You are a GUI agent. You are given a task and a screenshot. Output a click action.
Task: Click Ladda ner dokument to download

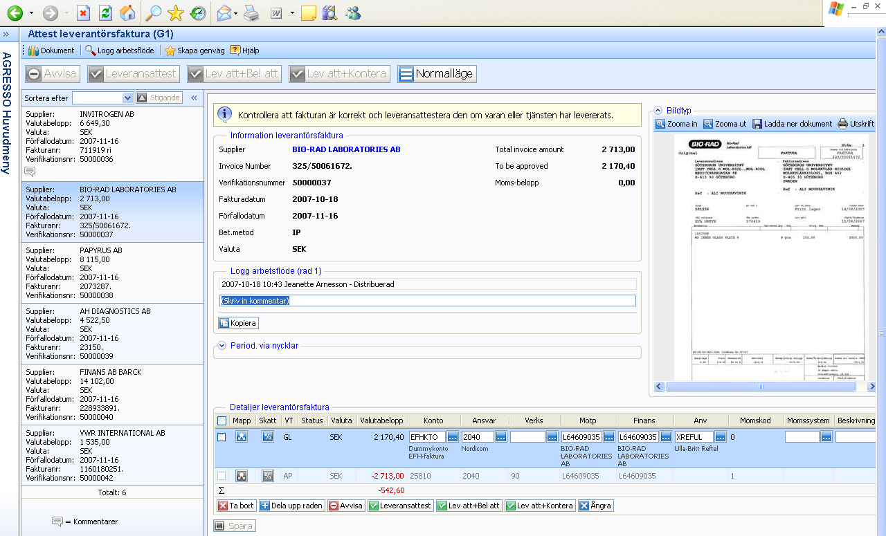793,124
